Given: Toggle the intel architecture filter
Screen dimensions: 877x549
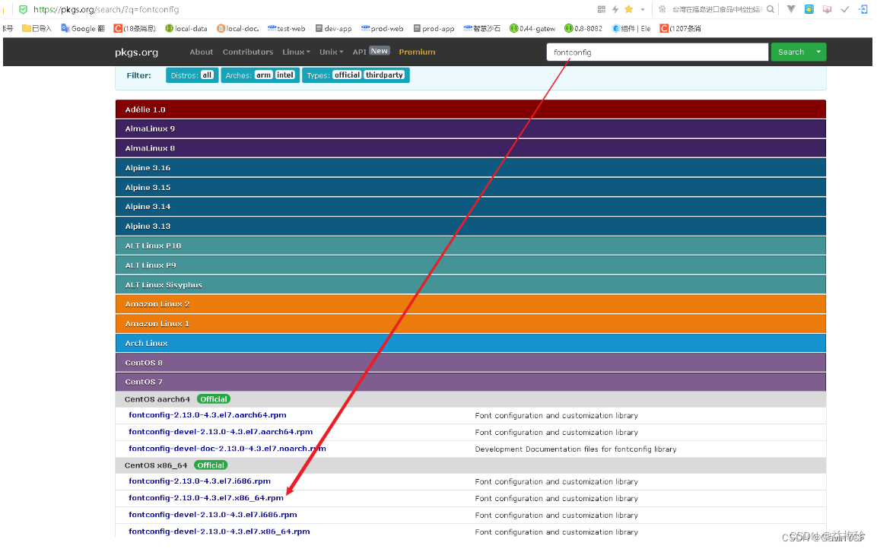Looking at the screenshot, I should pos(284,75).
